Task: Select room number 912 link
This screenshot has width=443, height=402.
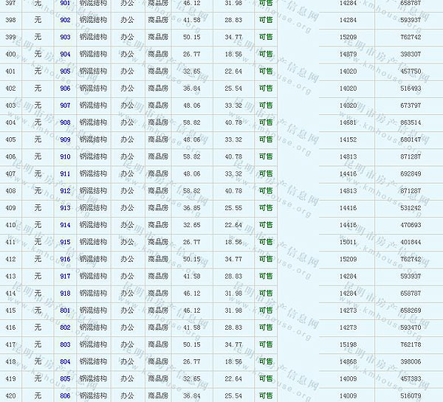Action: [x=66, y=191]
